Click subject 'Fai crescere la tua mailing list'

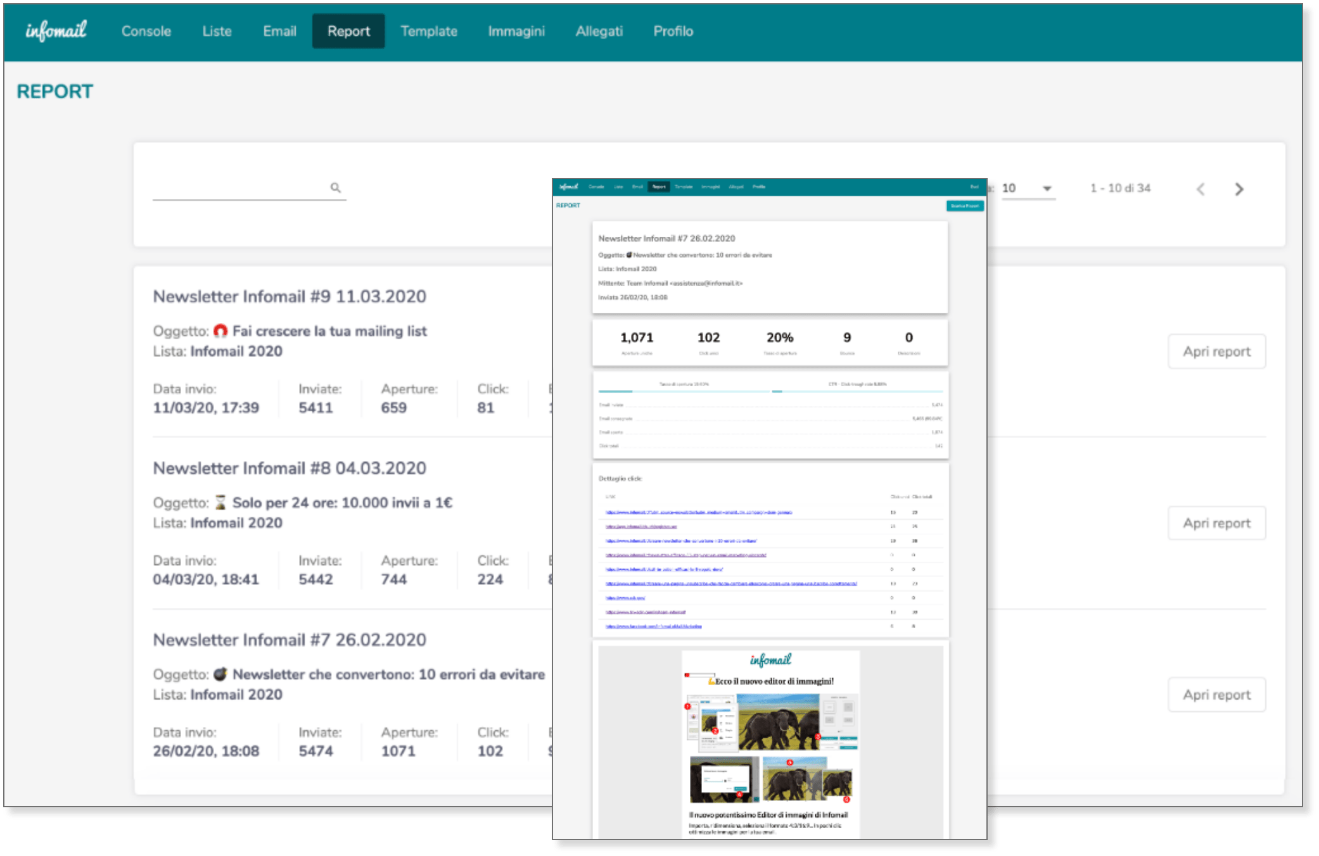[x=329, y=331]
